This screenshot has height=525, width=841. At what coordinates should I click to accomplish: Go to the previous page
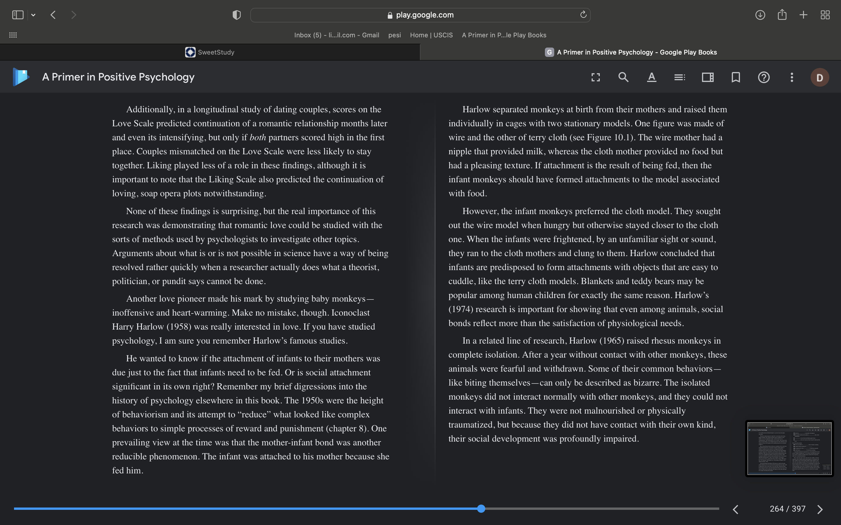(x=735, y=509)
